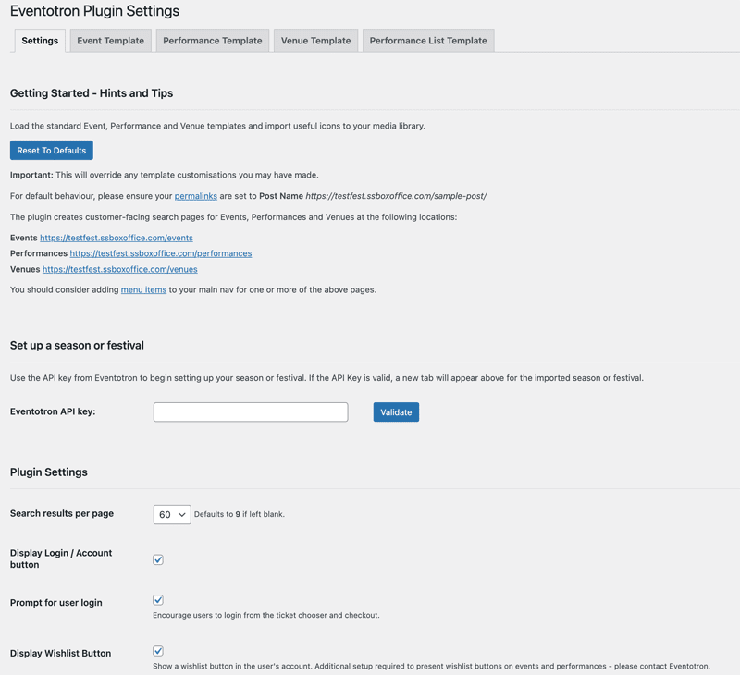Click the sample-post example URL text
This screenshot has width=740, height=675.
point(397,196)
